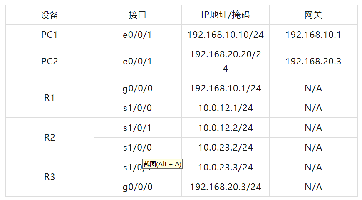
Task: Select the R2 device cell
Action: (49, 137)
